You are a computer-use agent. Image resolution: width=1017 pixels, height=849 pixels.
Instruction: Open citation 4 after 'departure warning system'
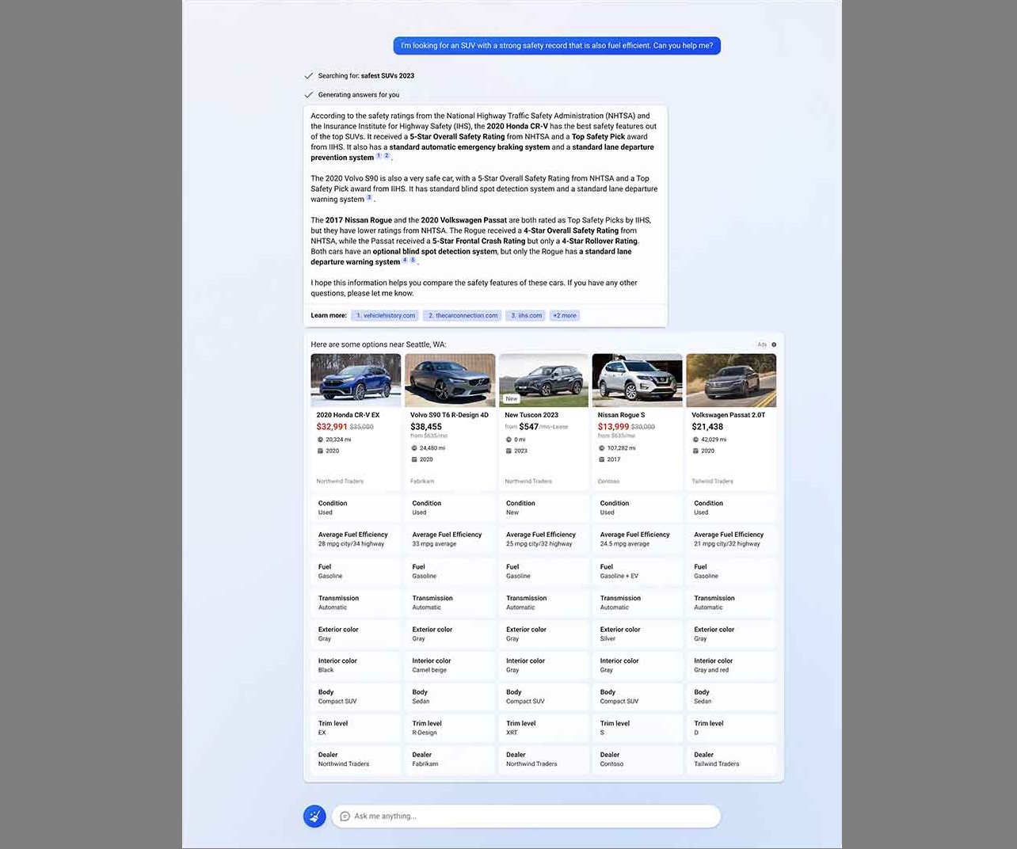tap(405, 261)
